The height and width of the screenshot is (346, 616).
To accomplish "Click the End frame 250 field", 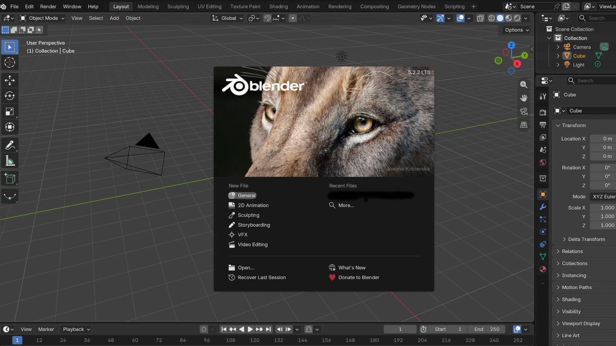I will tap(487, 329).
